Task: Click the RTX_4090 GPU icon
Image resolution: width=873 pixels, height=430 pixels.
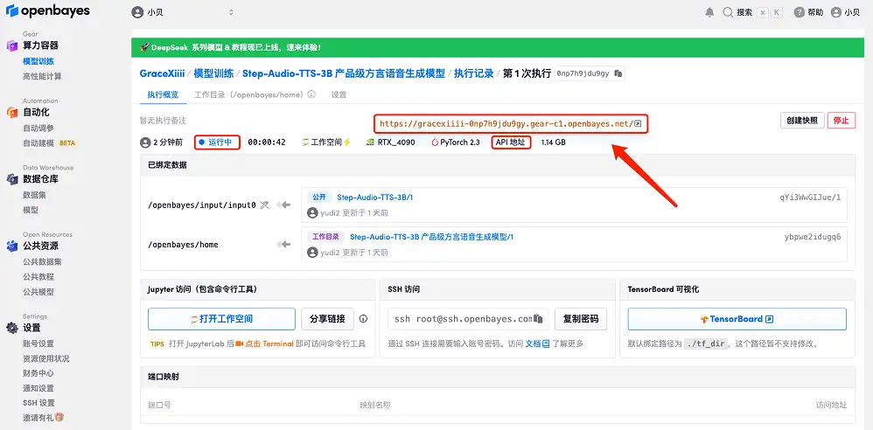Action: (370, 142)
